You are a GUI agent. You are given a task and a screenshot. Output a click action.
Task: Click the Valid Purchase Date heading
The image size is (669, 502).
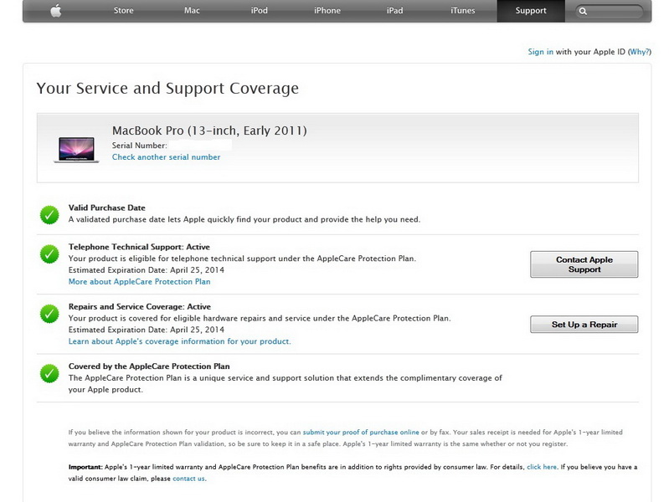(x=106, y=207)
